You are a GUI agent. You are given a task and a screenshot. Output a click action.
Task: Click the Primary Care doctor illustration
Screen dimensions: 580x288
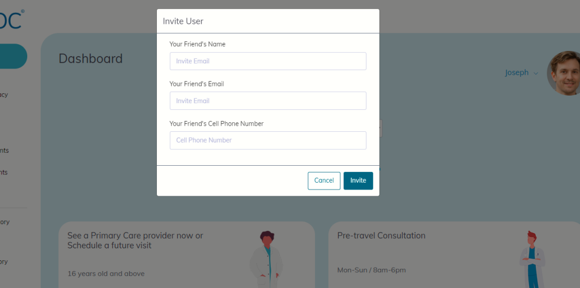pos(266,259)
